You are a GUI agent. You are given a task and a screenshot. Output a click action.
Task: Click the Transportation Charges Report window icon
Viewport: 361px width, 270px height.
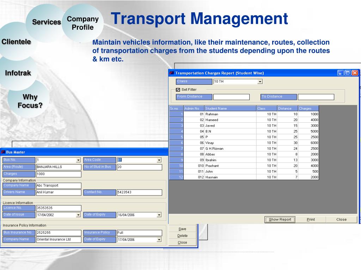pyautogui.click(x=172, y=73)
